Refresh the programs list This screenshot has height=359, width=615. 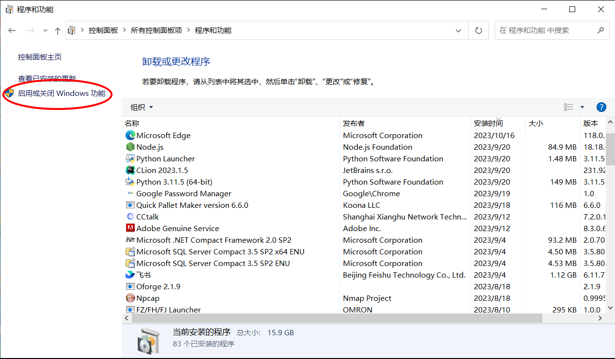479,31
